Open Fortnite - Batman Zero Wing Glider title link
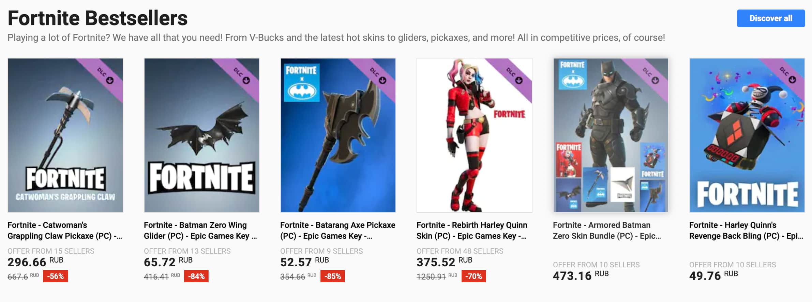812x302 pixels. click(200, 231)
